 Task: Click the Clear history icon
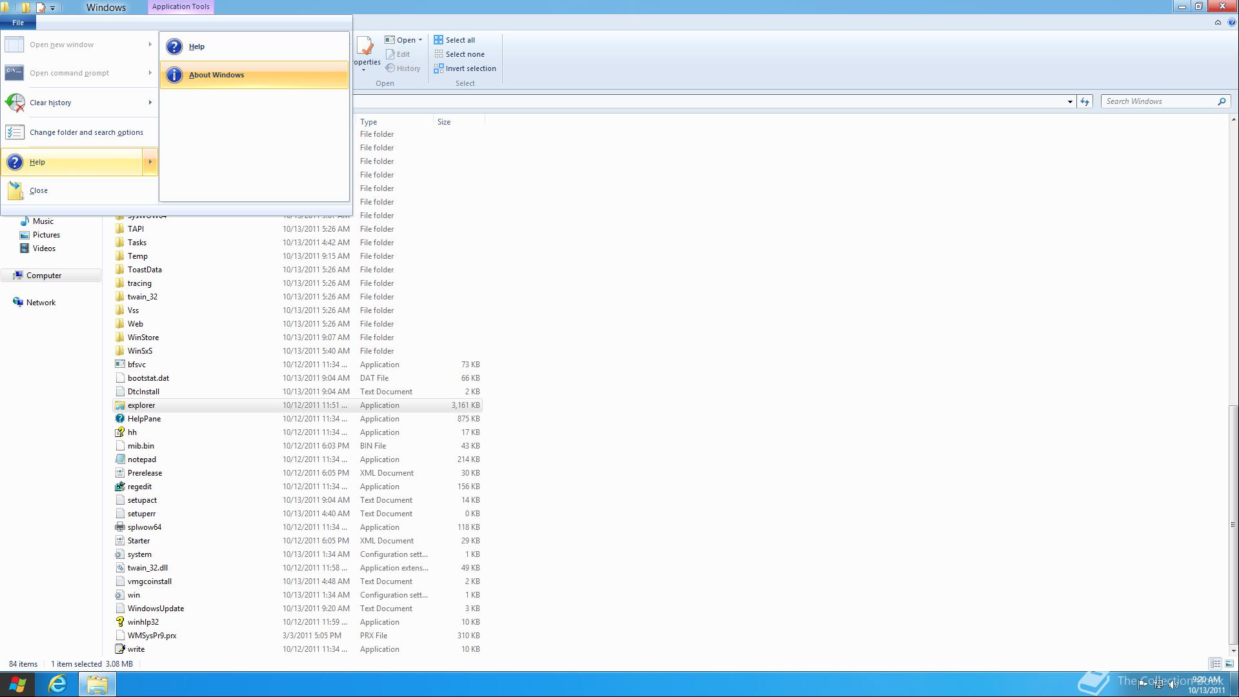tap(15, 103)
